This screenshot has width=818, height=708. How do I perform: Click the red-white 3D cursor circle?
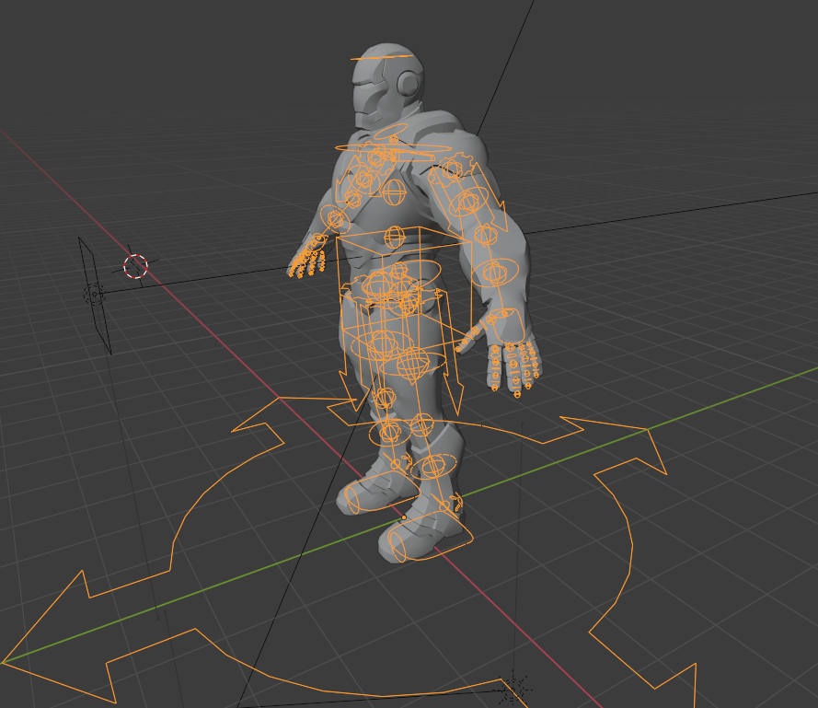click(135, 266)
